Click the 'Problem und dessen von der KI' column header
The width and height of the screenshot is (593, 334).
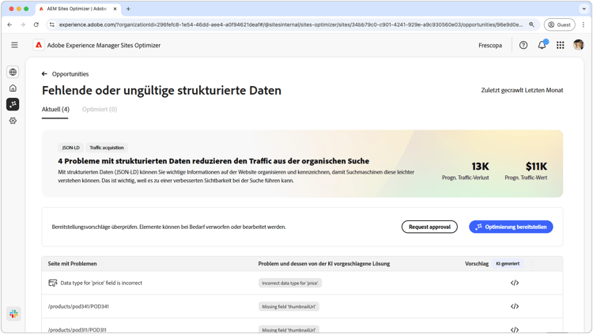point(323,264)
